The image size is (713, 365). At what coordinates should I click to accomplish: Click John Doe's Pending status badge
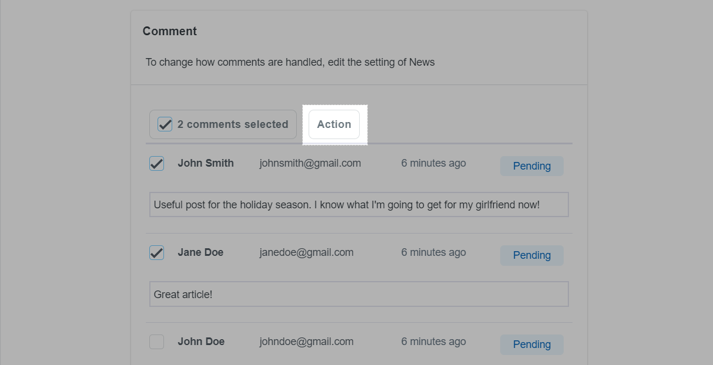[532, 344]
